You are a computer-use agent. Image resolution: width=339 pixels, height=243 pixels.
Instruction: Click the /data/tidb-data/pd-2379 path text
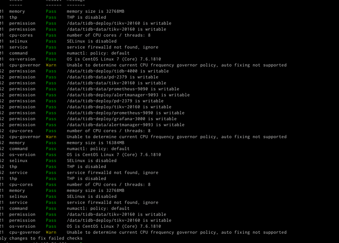click(x=99, y=77)
